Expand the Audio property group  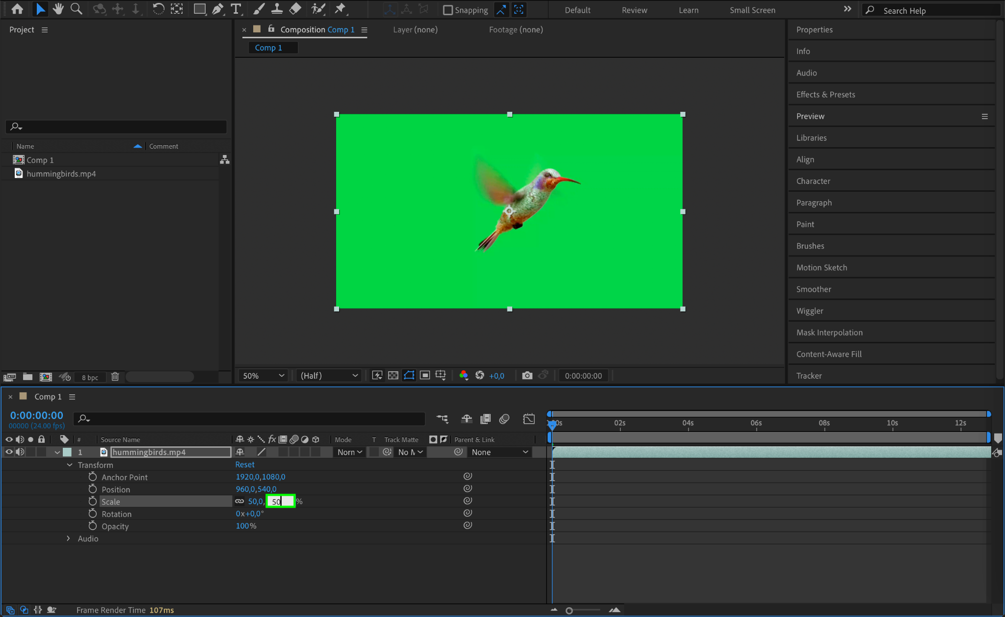pos(68,538)
